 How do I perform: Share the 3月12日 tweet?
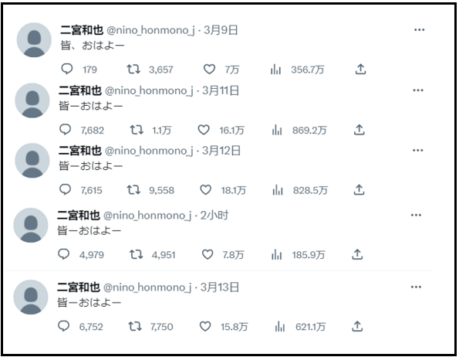pos(359,190)
